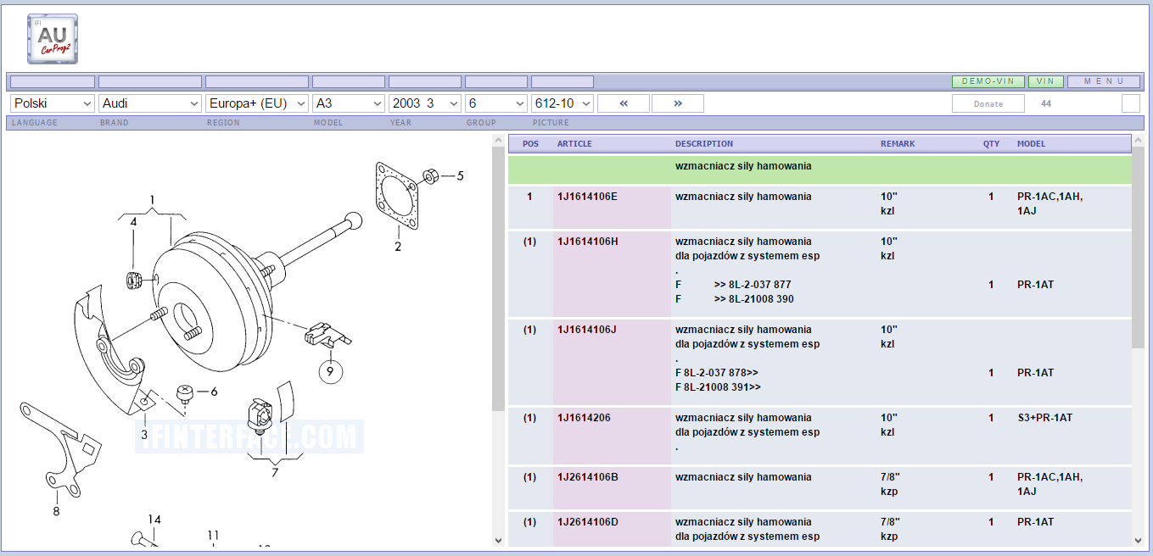Click the chassis text 'F 8L-21008 391>>'
The height and width of the screenshot is (556, 1153).
pos(718,387)
